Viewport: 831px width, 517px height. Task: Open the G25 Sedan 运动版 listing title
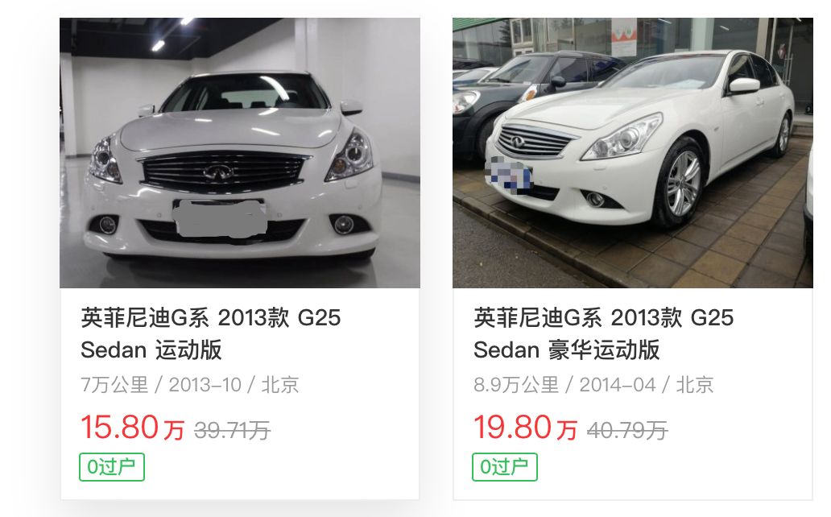point(210,333)
